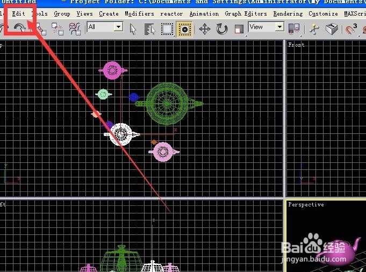Open the MAXScript menu

(355, 14)
